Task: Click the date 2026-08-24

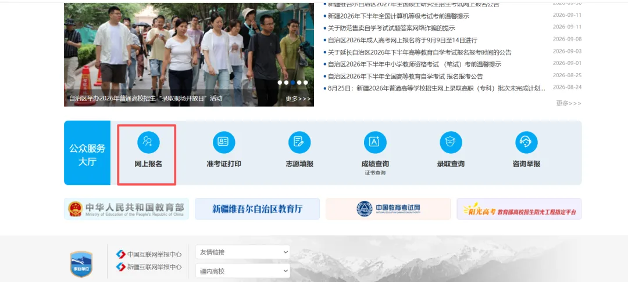Action: click(567, 87)
